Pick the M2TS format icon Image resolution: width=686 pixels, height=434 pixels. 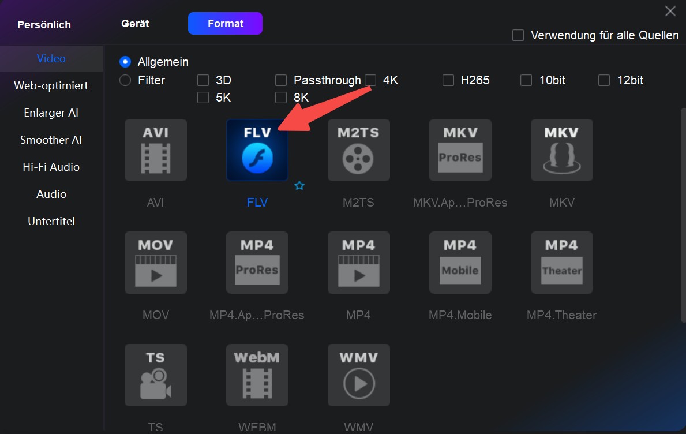coord(359,150)
